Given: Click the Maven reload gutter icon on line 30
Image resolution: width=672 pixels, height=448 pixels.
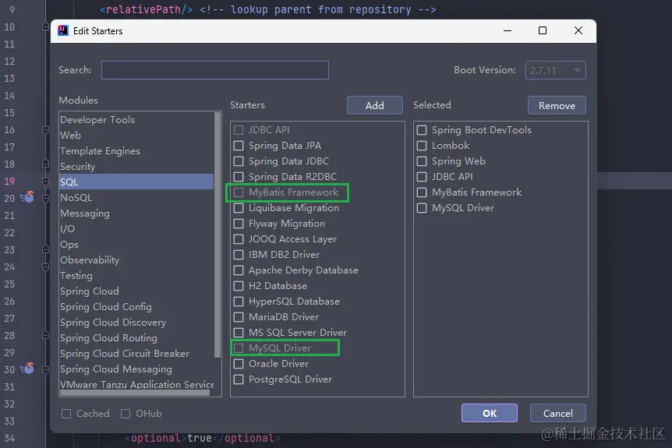Looking at the screenshot, I should [27, 369].
